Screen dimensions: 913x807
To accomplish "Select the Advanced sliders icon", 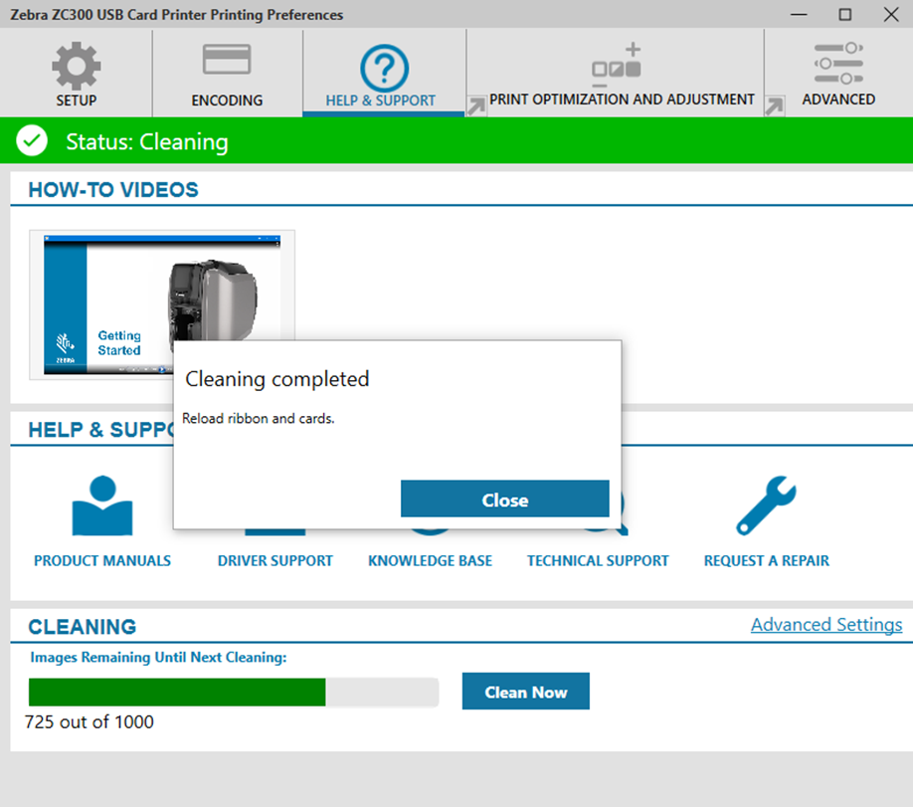I will [x=837, y=64].
